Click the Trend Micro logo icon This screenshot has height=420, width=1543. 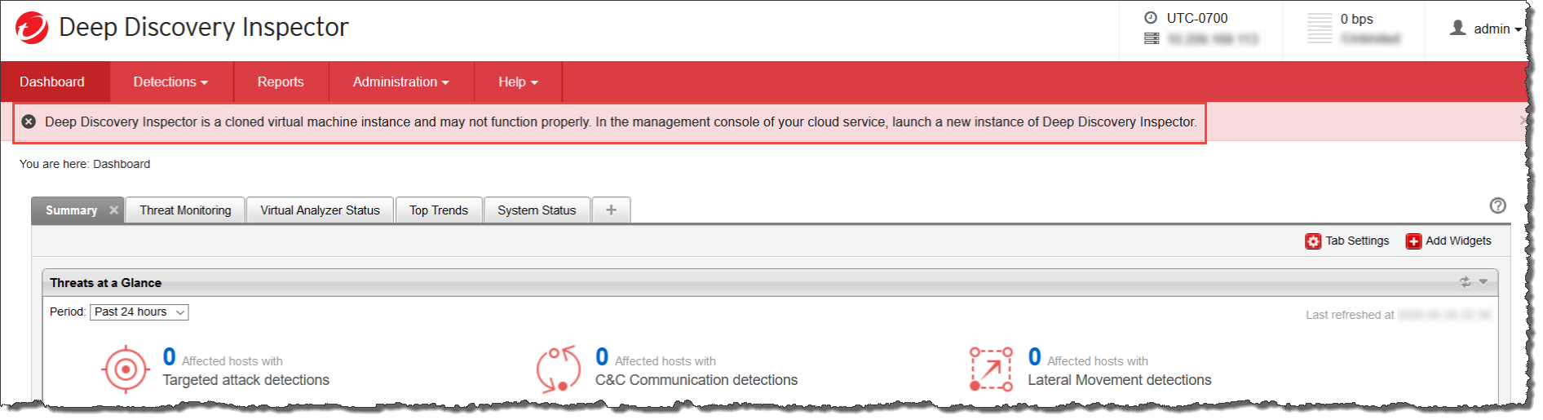32,28
